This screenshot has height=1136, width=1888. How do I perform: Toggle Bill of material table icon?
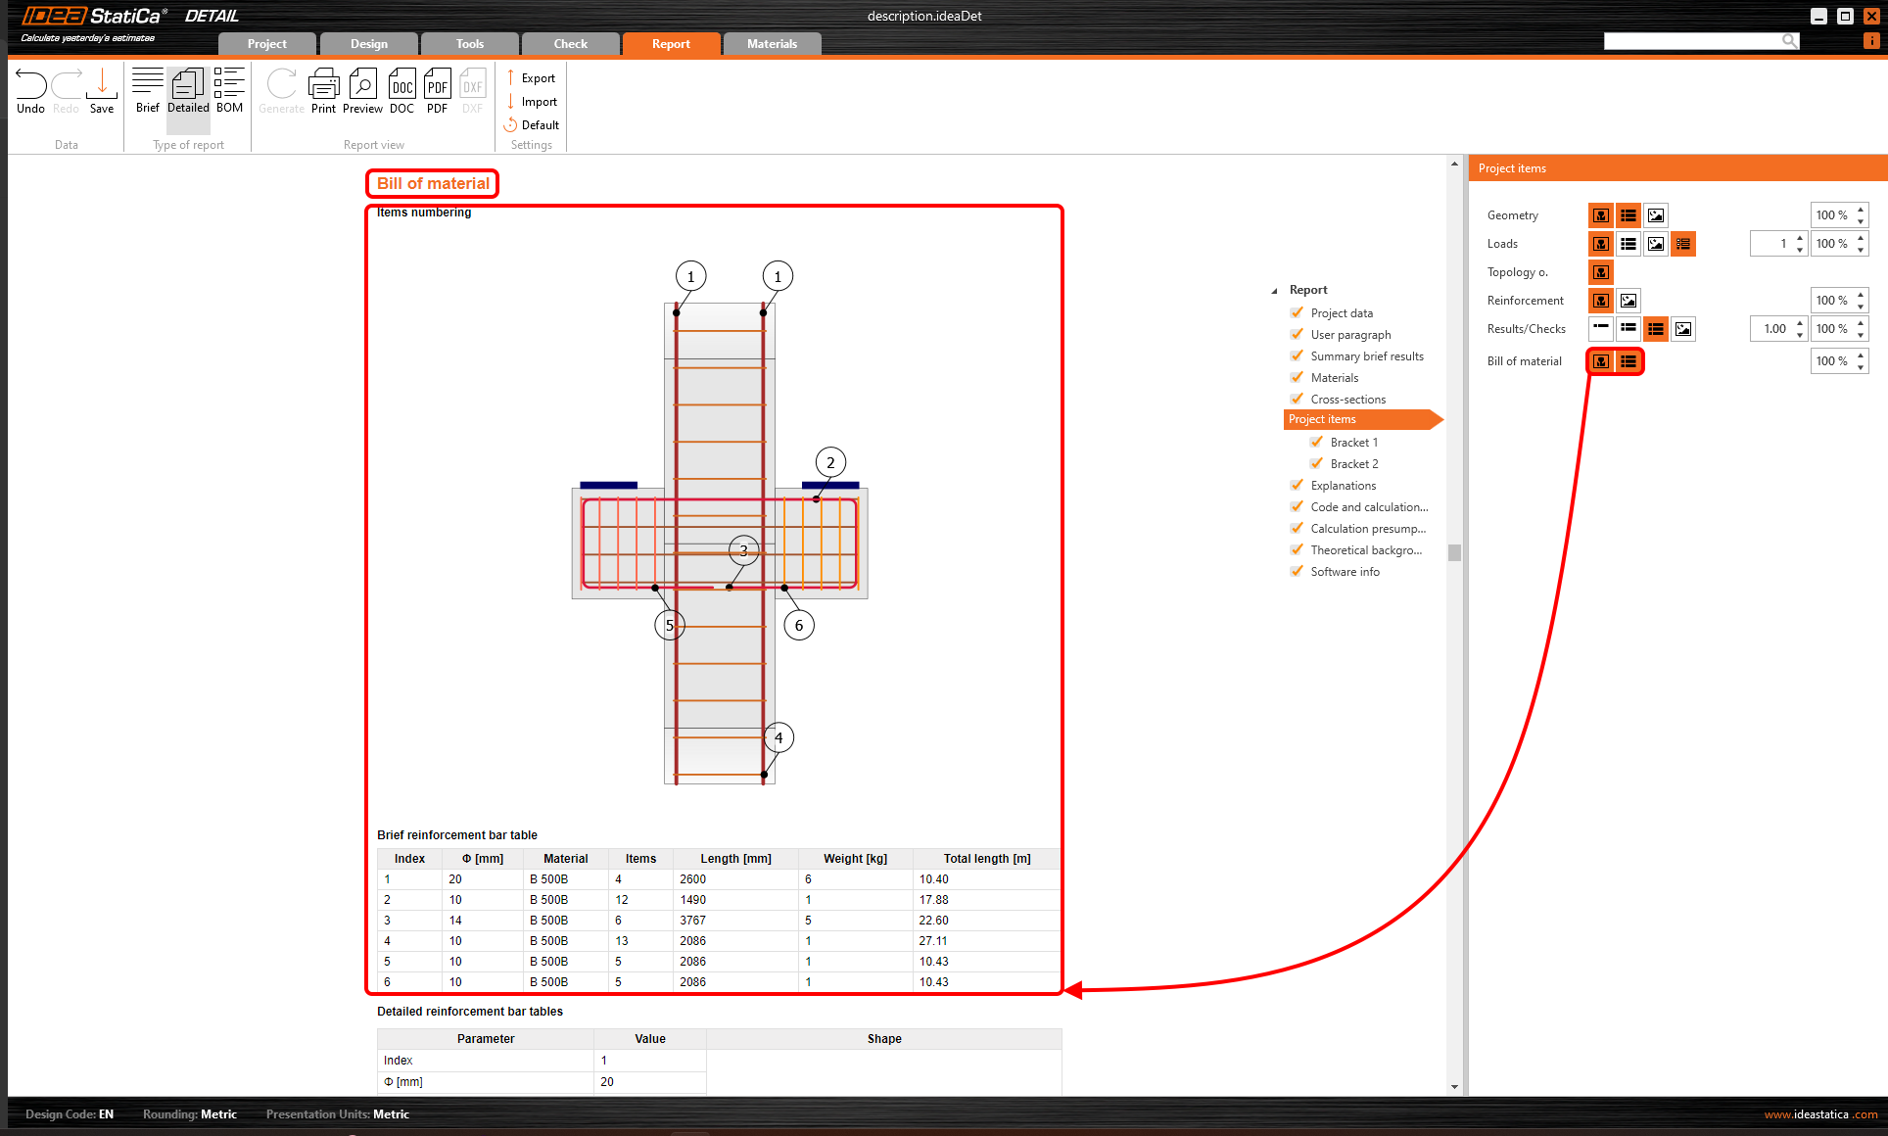1628,361
